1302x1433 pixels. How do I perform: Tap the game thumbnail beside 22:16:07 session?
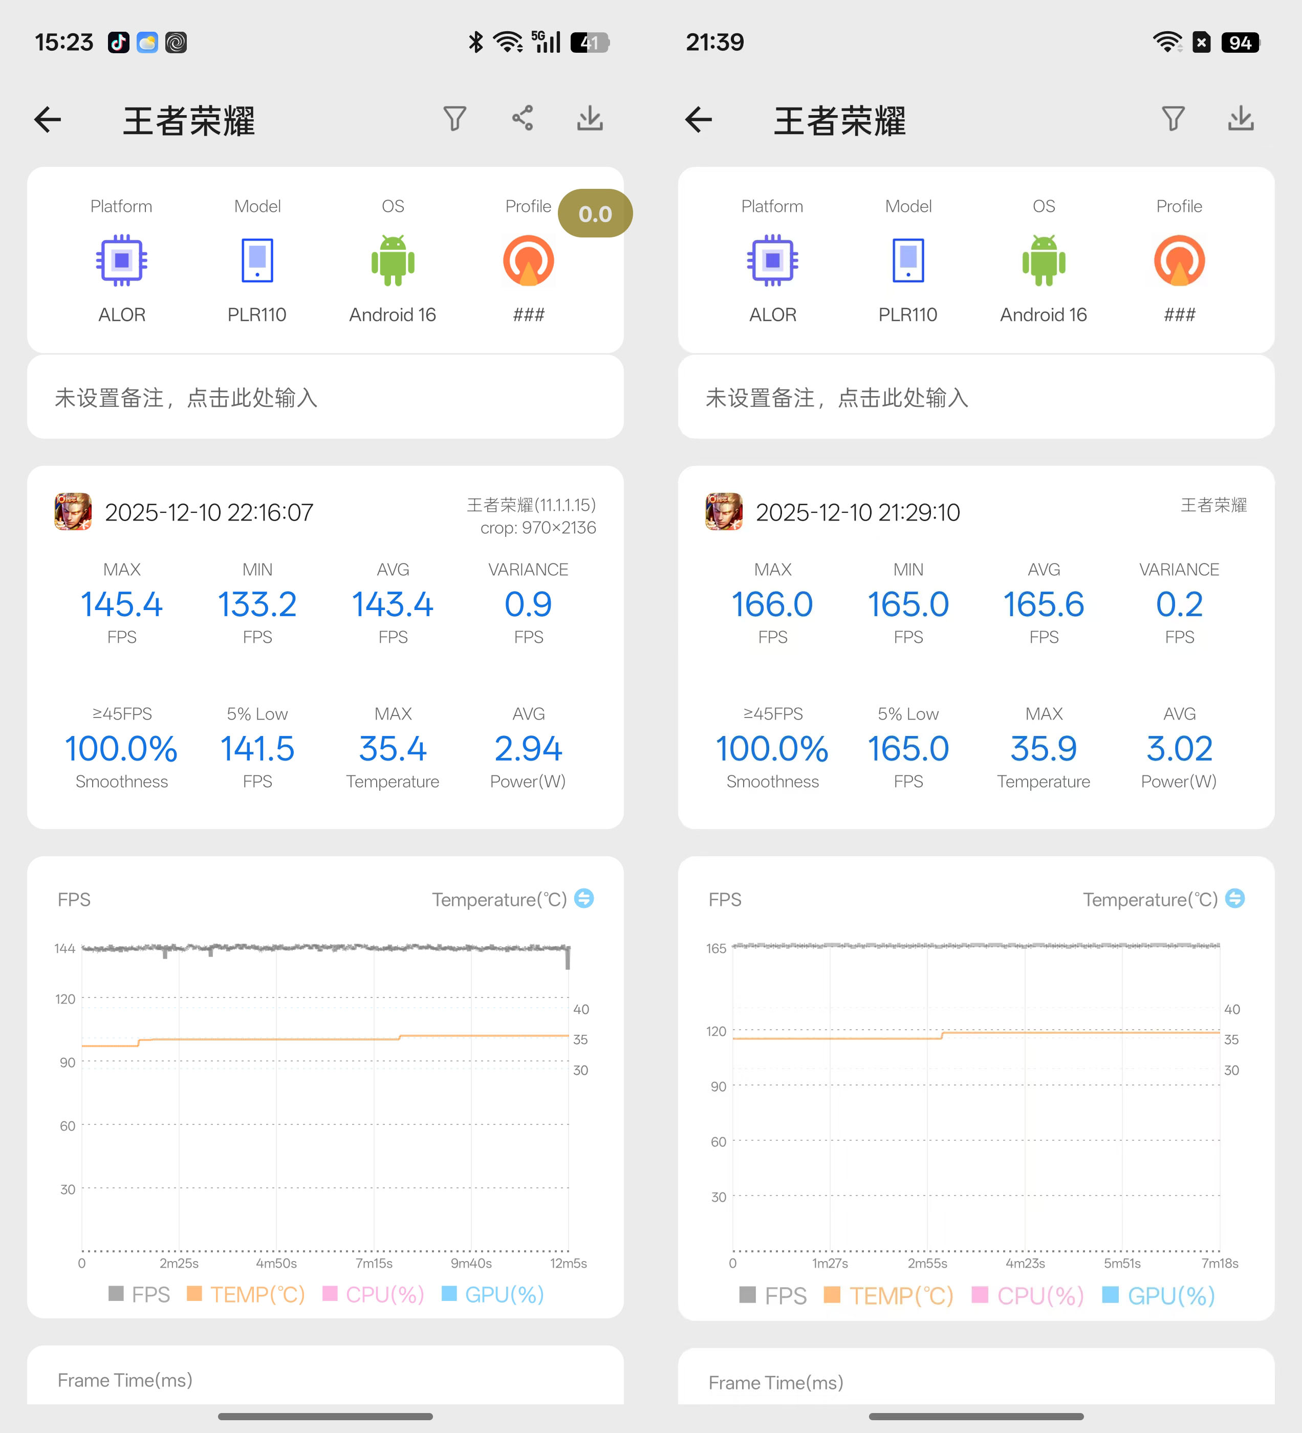point(73,512)
